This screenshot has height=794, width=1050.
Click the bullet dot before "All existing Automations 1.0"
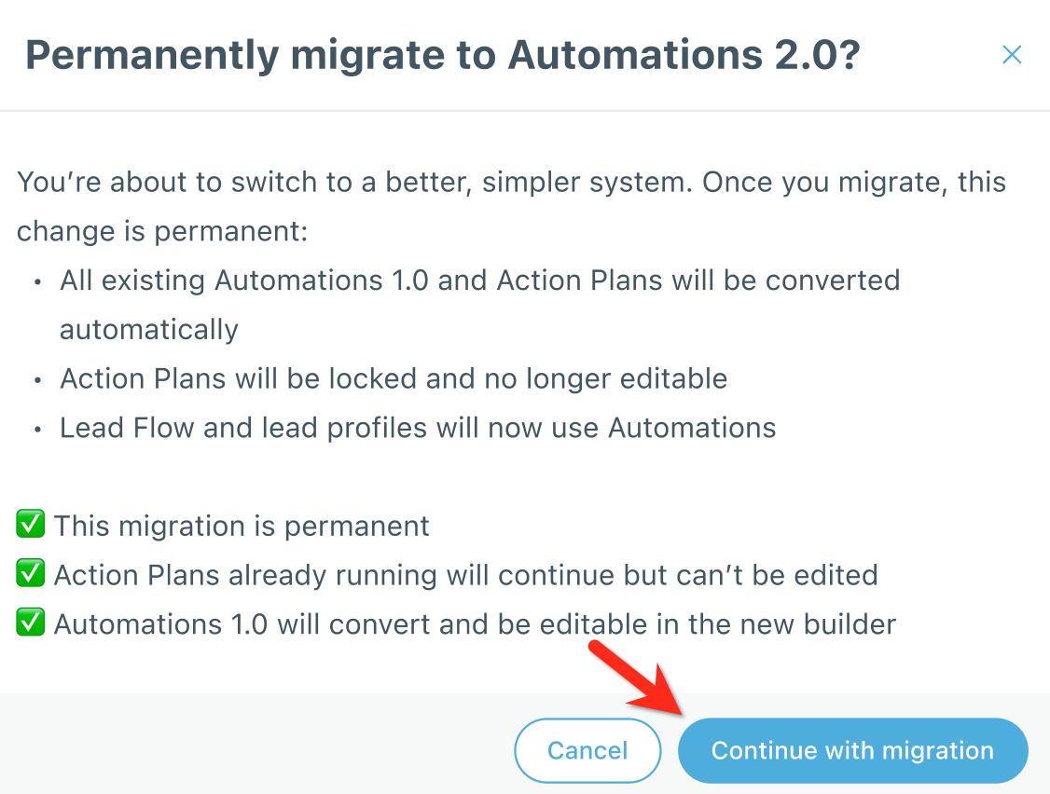(x=36, y=281)
